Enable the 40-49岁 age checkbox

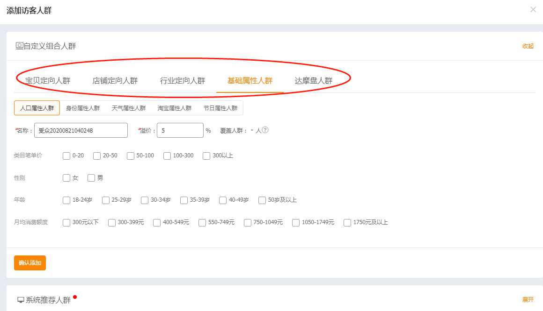click(223, 200)
